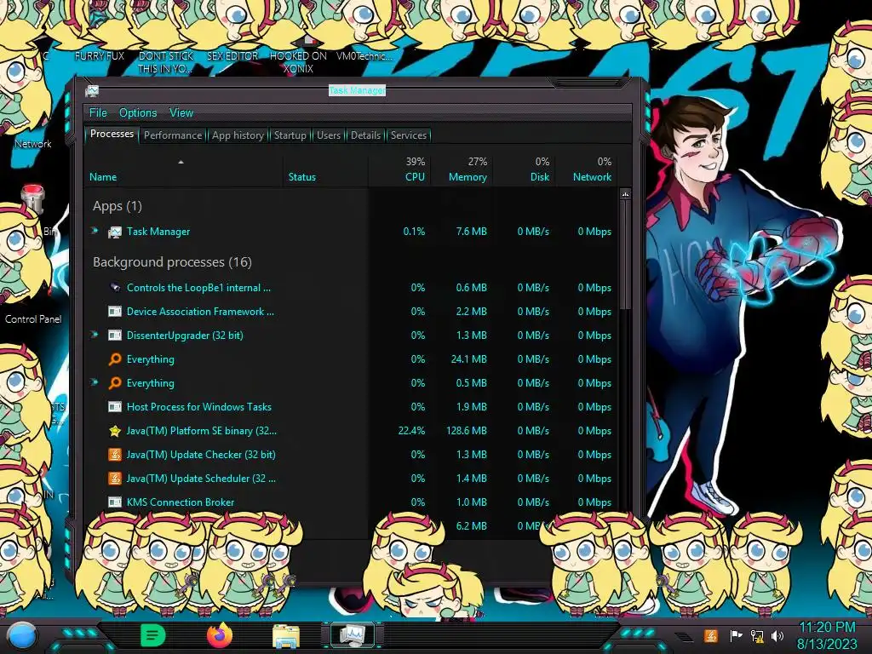Click the LoopBe1 internal process icon

pos(115,288)
